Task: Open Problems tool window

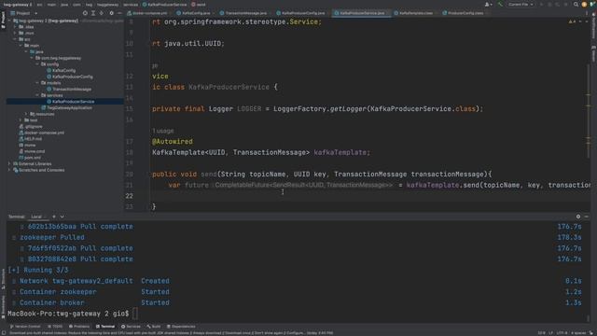Action: click(79, 327)
